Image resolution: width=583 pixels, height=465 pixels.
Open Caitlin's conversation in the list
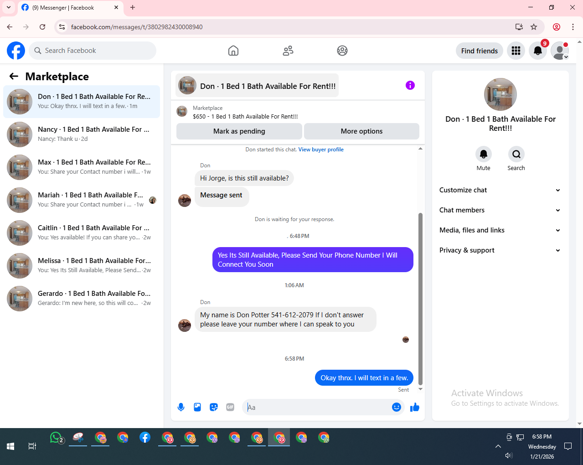[x=82, y=233]
